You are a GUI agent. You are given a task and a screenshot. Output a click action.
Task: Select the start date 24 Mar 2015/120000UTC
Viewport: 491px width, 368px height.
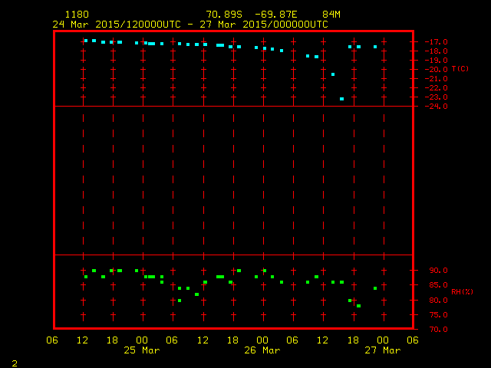point(118,24)
